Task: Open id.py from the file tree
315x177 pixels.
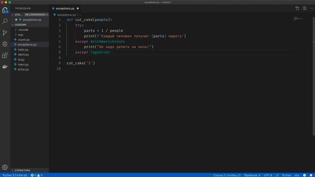Action: coord(21,59)
